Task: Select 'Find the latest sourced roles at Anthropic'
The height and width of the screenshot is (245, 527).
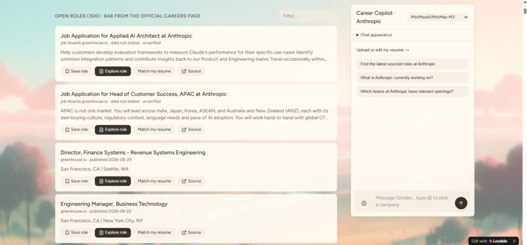Action: [413, 64]
